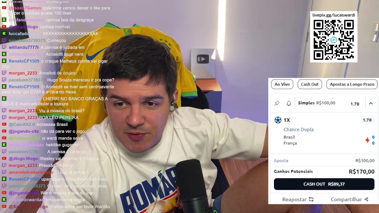Switch to the Cash Out tab
The height and width of the screenshot is (213, 379).
pyautogui.click(x=310, y=84)
